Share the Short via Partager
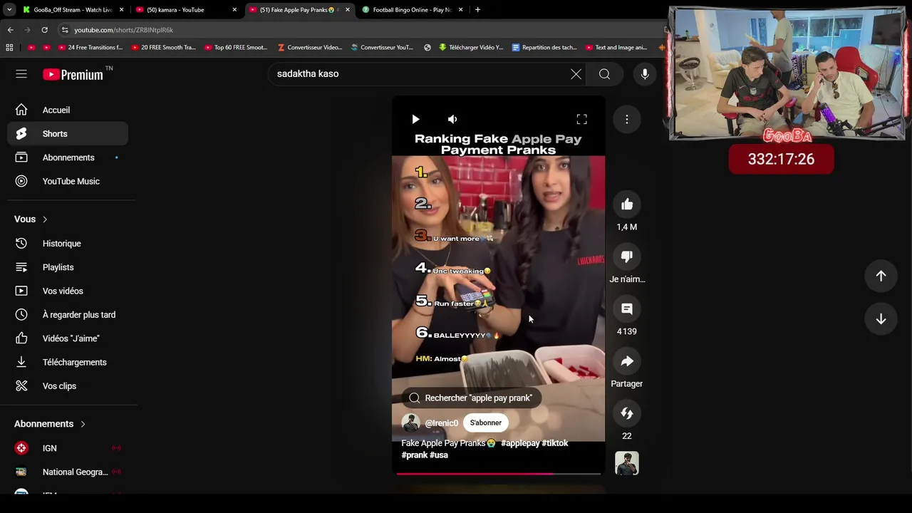This screenshot has width=912, height=513. click(x=627, y=361)
